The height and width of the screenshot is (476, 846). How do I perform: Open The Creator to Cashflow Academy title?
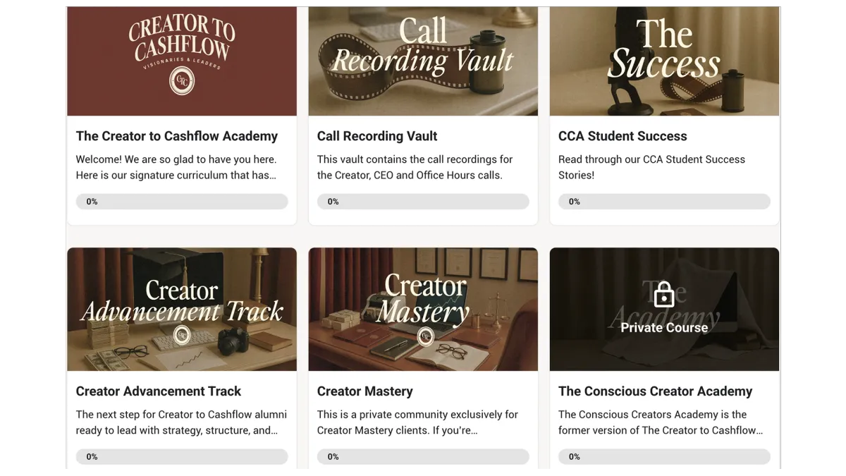coord(177,136)
